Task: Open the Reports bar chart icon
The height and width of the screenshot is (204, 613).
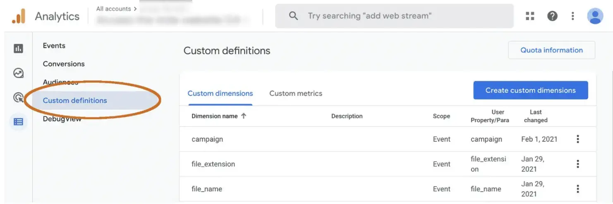Action: coord(18,49)
